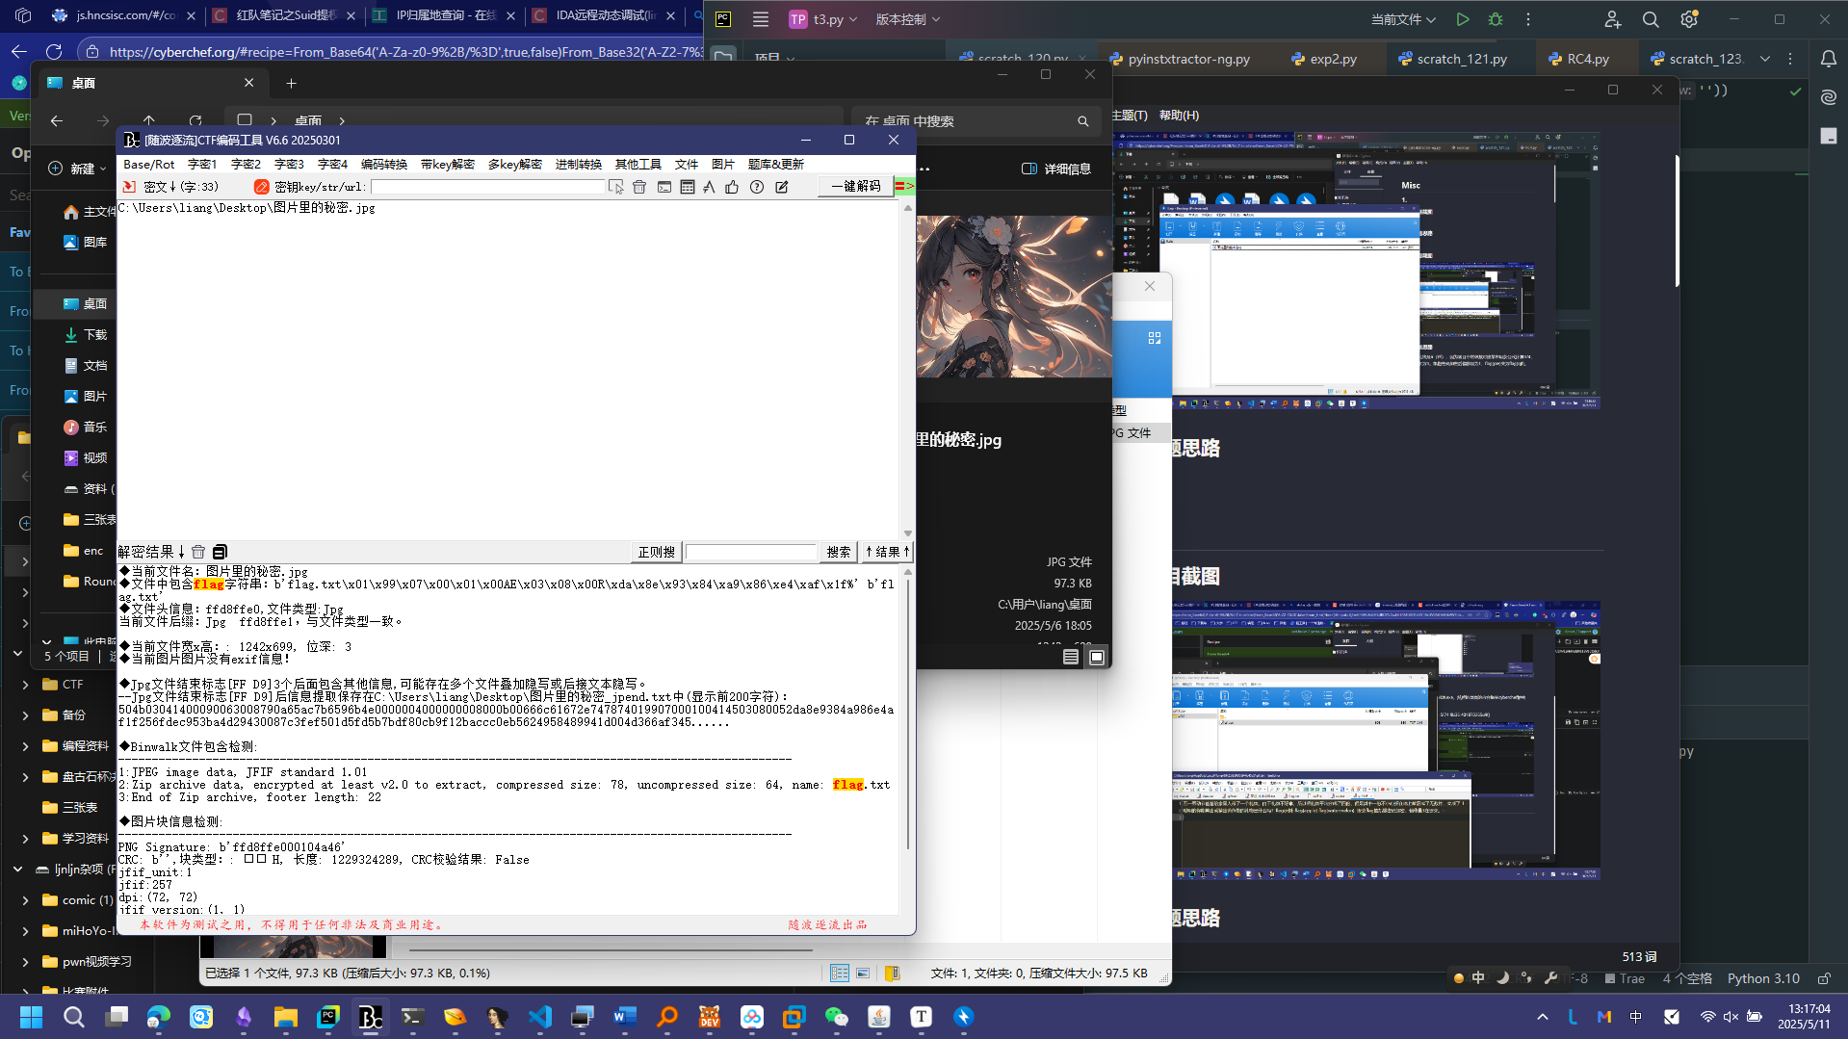
Task: Toggle the 详细信息 details pane
Action: (x=1056, y=169)
